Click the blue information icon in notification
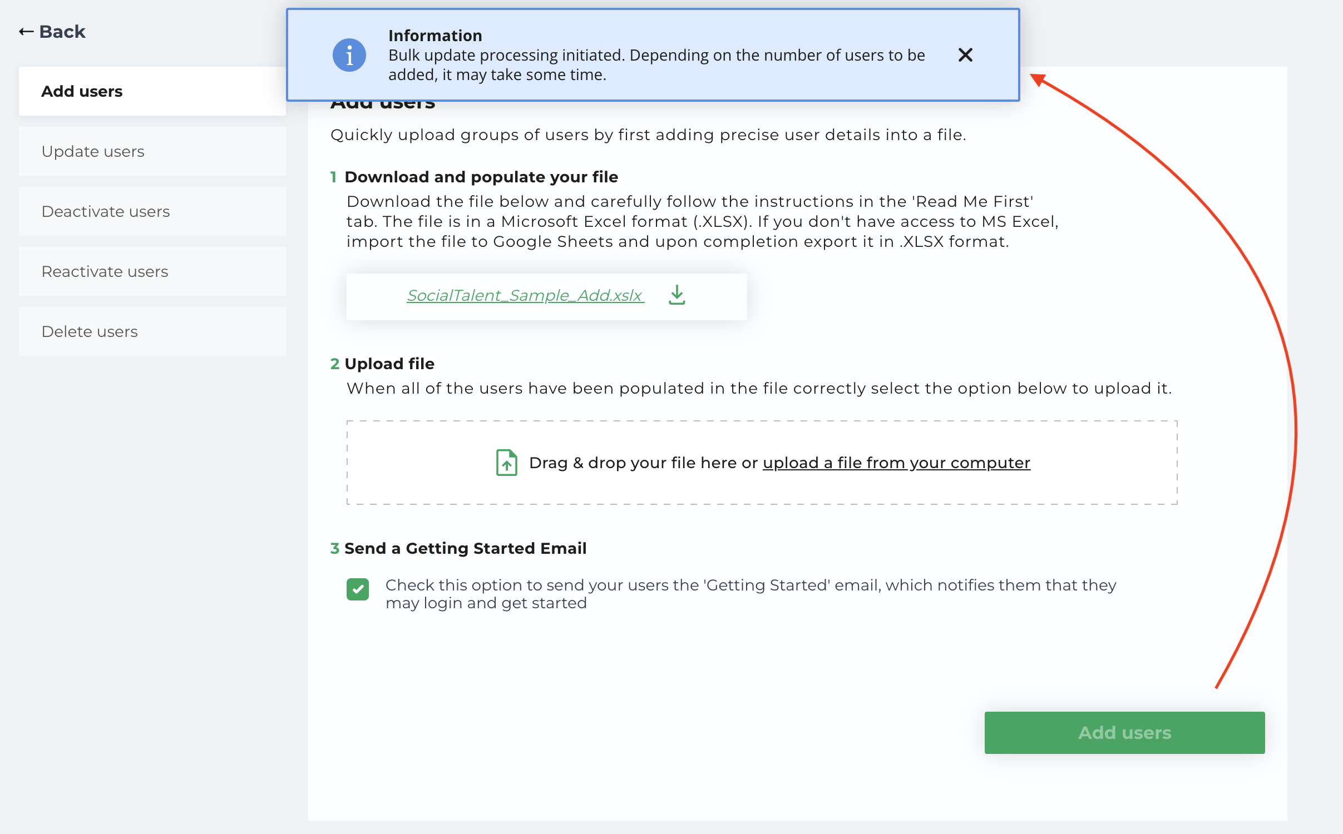The width and height of the screenshot is (1343, 834). pos(349,55)
